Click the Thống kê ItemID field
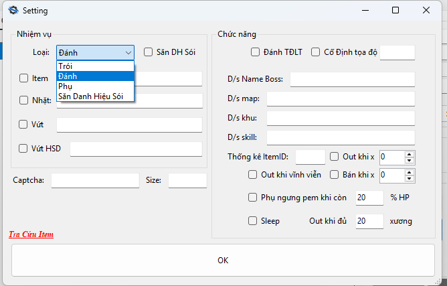 (310, 157)
